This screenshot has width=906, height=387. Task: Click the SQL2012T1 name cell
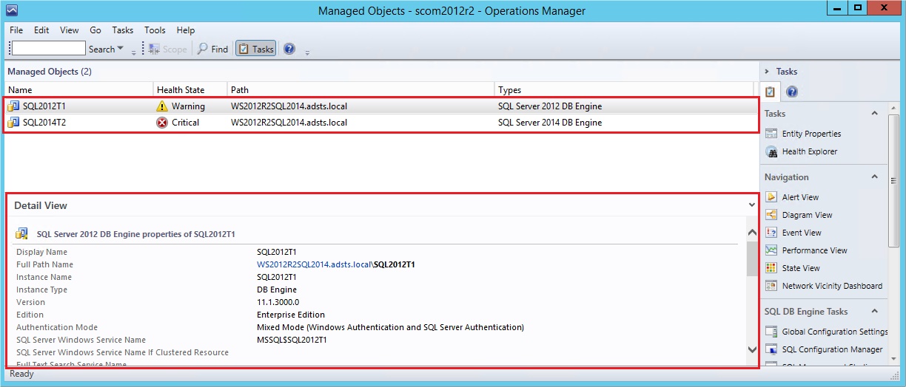click(x=44, y=106)
